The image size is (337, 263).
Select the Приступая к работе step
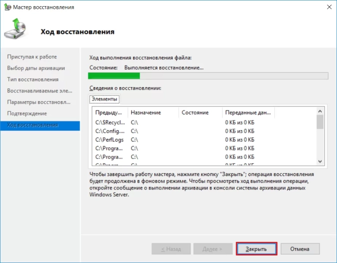point(32,57)
